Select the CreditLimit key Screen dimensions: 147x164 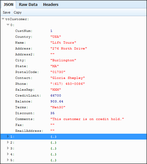click(28, 96)
